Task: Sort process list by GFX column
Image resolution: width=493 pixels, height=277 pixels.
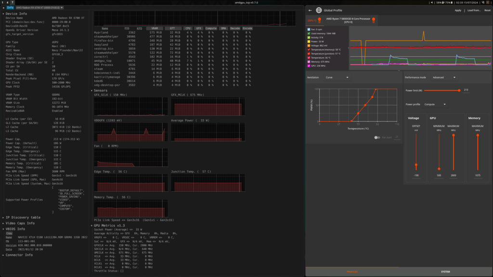Action: click(199, 28)
